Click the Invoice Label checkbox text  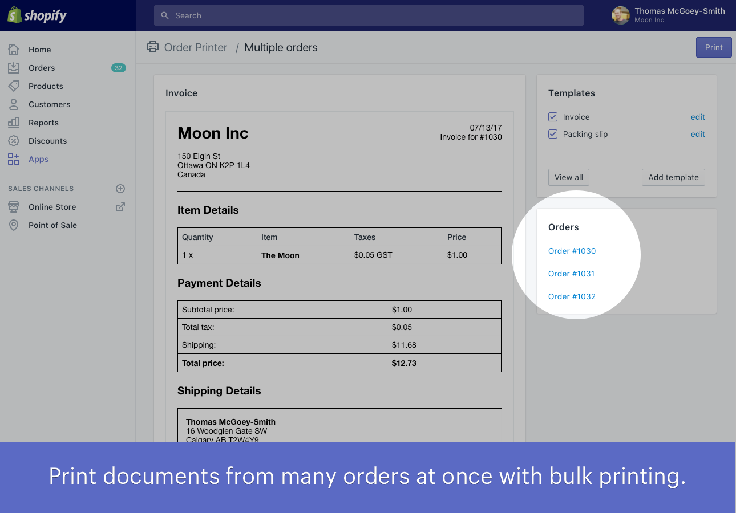click(576, 117)
